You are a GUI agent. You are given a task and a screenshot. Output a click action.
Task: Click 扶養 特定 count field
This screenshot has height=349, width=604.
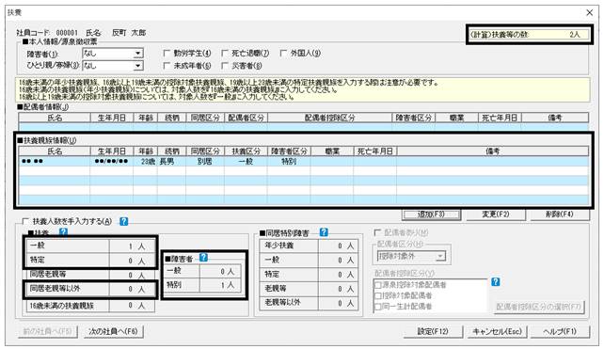pos(132,261)
